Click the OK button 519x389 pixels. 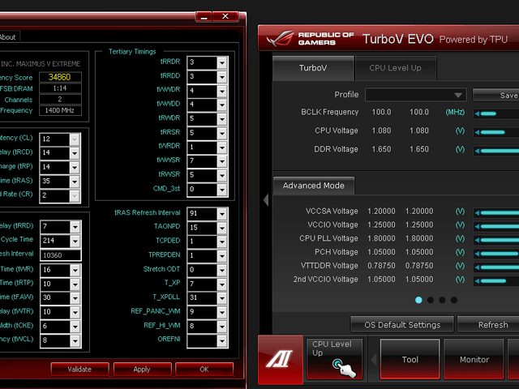click(204, 370)
